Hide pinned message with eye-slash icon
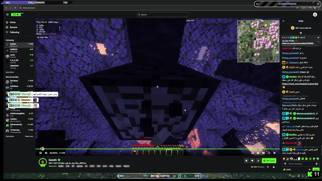This screenshot has width=322, height=181. click(318, 38)
